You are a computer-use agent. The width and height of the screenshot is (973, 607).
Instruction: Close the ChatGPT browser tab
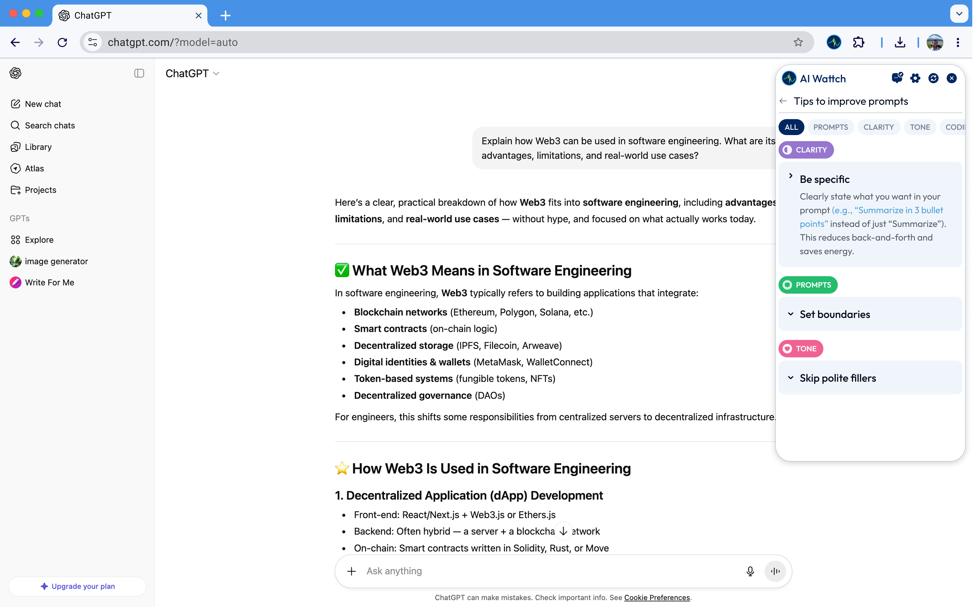(198, 15)
